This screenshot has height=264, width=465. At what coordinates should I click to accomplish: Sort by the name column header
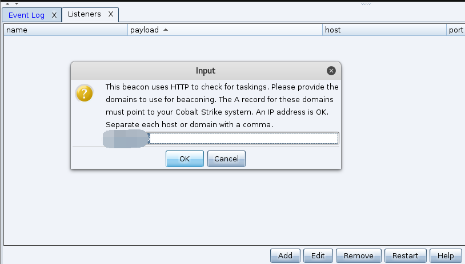(x=66, y=30)
